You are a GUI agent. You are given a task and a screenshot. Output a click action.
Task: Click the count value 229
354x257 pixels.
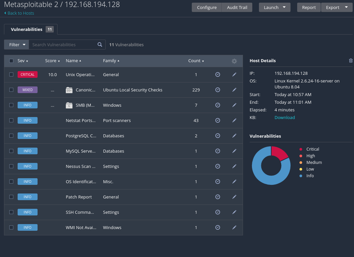[196, 90]
